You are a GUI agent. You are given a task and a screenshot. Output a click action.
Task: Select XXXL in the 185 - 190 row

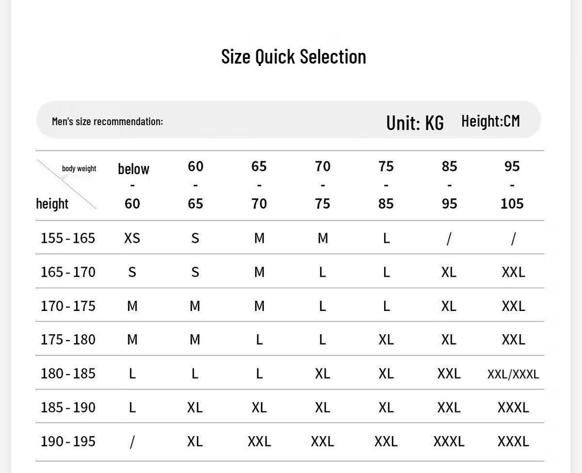[513, 408]
